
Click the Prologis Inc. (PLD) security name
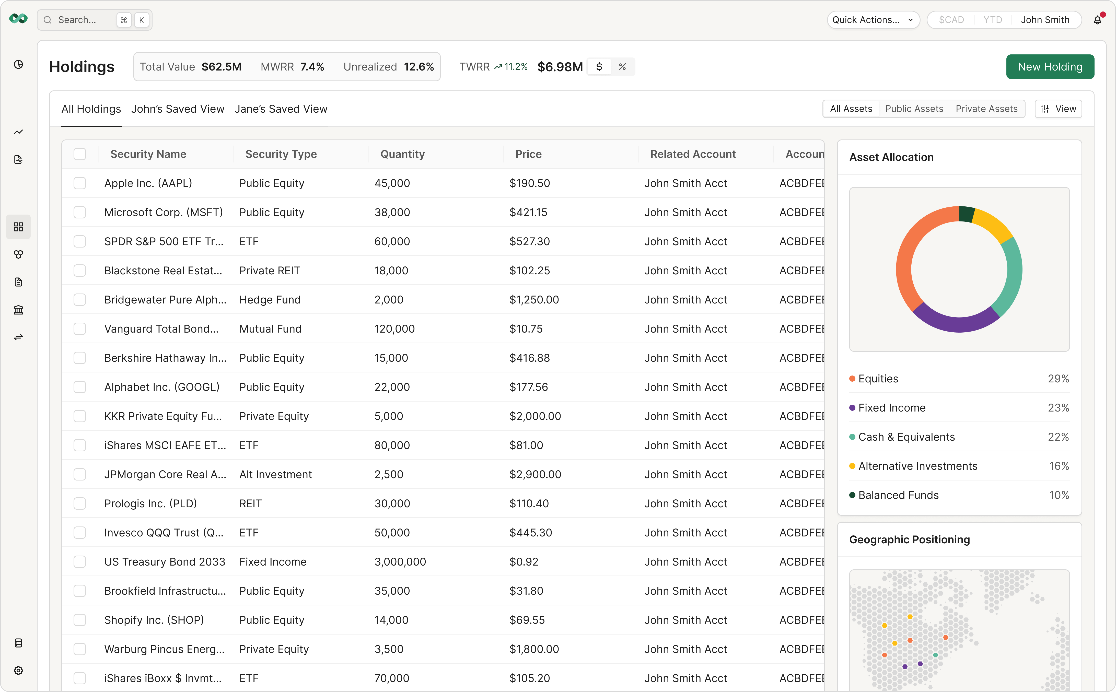(x=150, y=503)
